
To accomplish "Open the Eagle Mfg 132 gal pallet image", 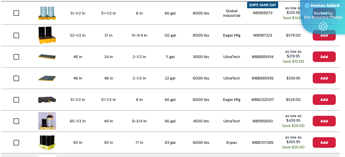I will (47, 35).
